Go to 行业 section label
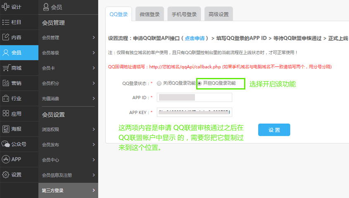This screenshot has height=198, width=349. click(16, 99)
